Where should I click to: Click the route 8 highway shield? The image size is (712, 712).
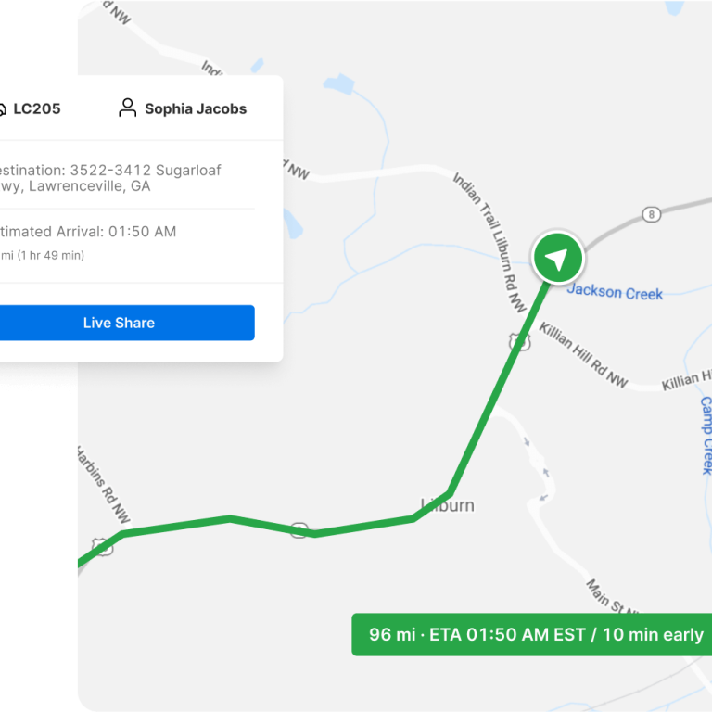(651, 214)
